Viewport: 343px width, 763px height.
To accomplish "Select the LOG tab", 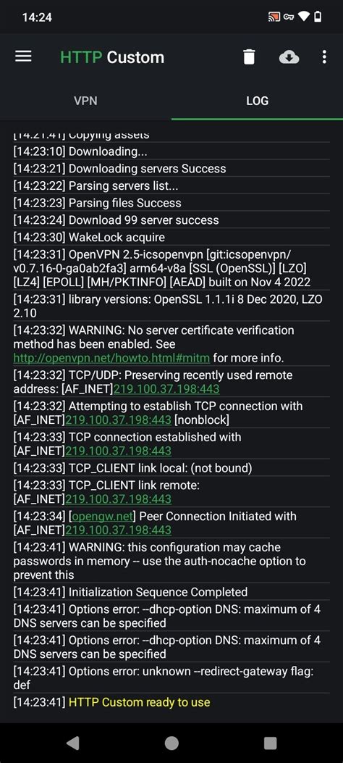I will click(257, 101).
